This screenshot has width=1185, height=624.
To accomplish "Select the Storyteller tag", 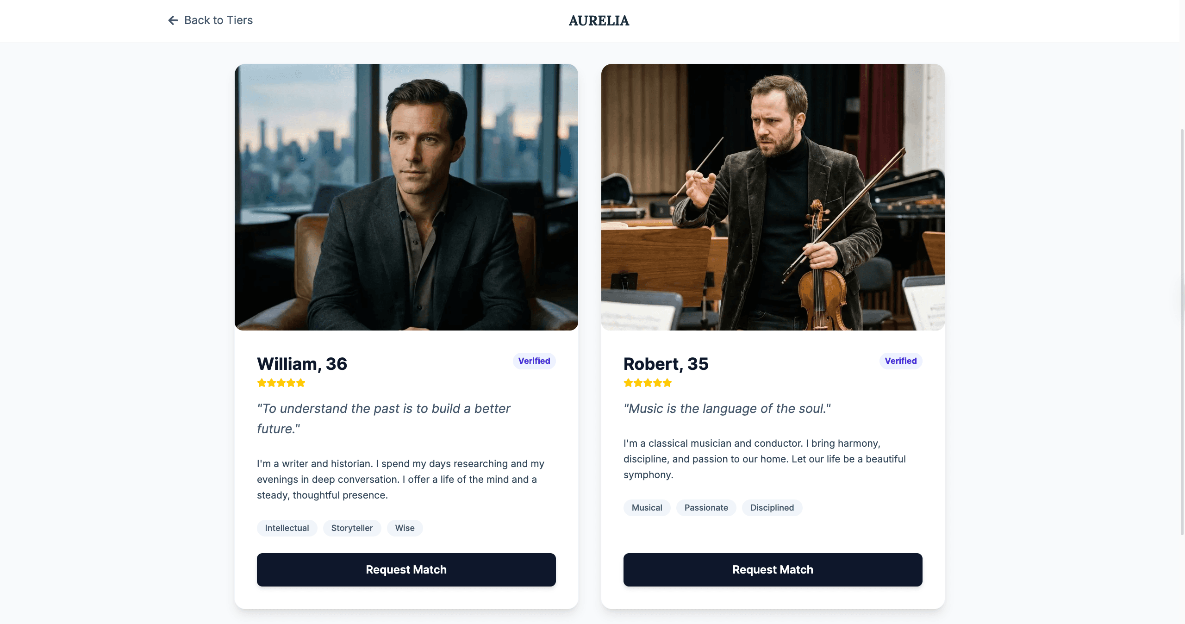I will point(352,528).
